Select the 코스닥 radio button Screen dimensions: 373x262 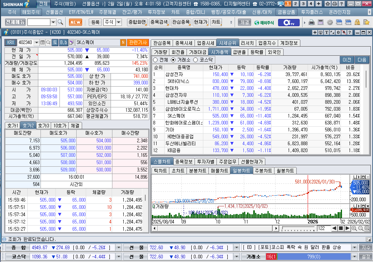coord(196,60)
